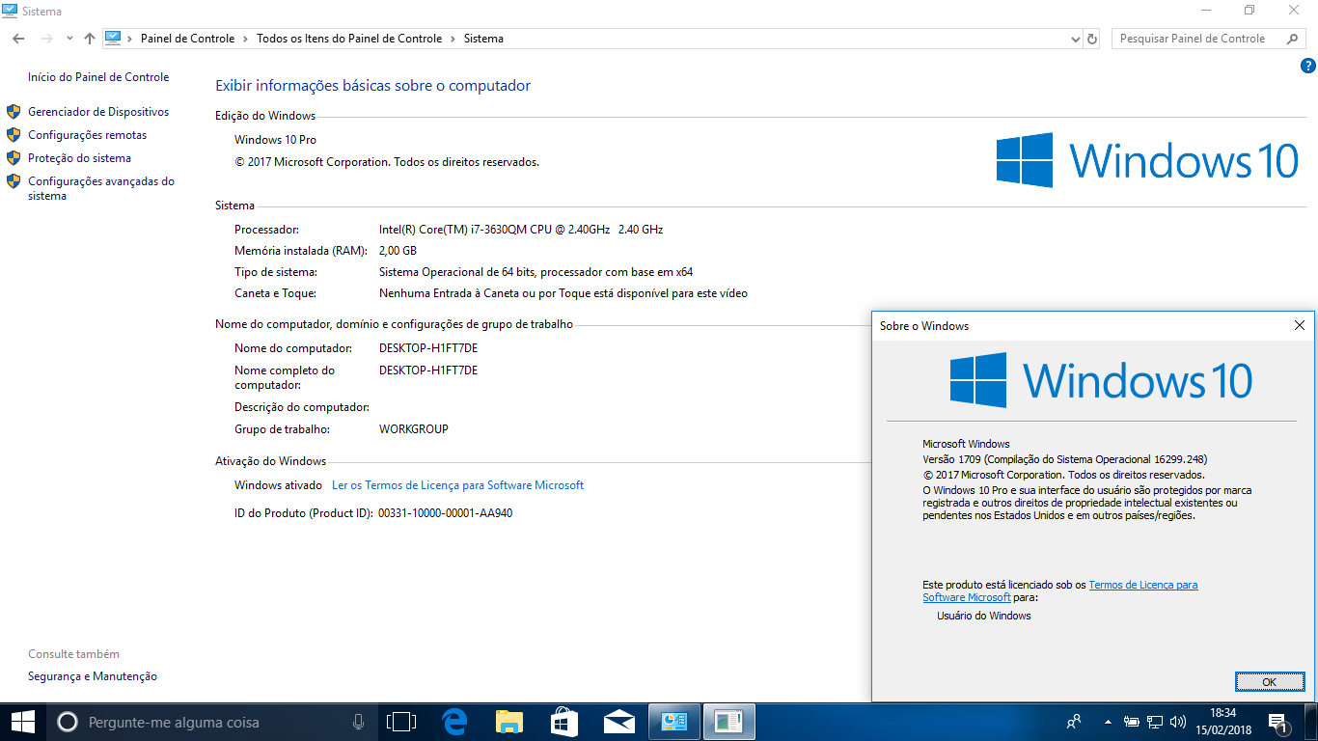Click the search magnifier icon
Viewport: 1318px width, 741px height.
tap(1293, 39)
